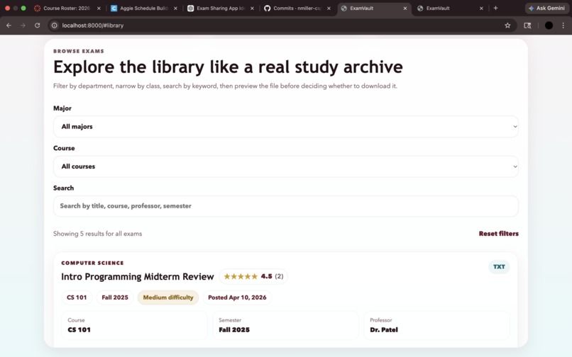Click the TXT file type badge
Screen dimensions: 572x357
[499, 267]
